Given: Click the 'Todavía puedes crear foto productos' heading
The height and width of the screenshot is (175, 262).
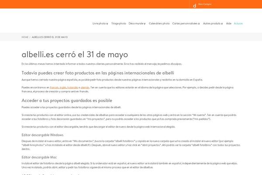Looking at the screenshot, I should pyautogui.click(x=98, y=73).
